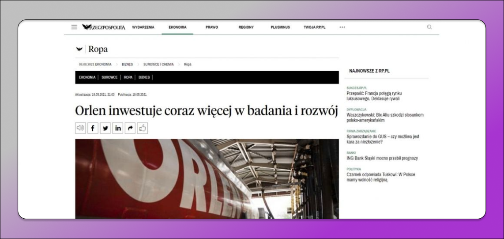
Task: Click the speaker listen-to-article icon
Action: (80, 128)
